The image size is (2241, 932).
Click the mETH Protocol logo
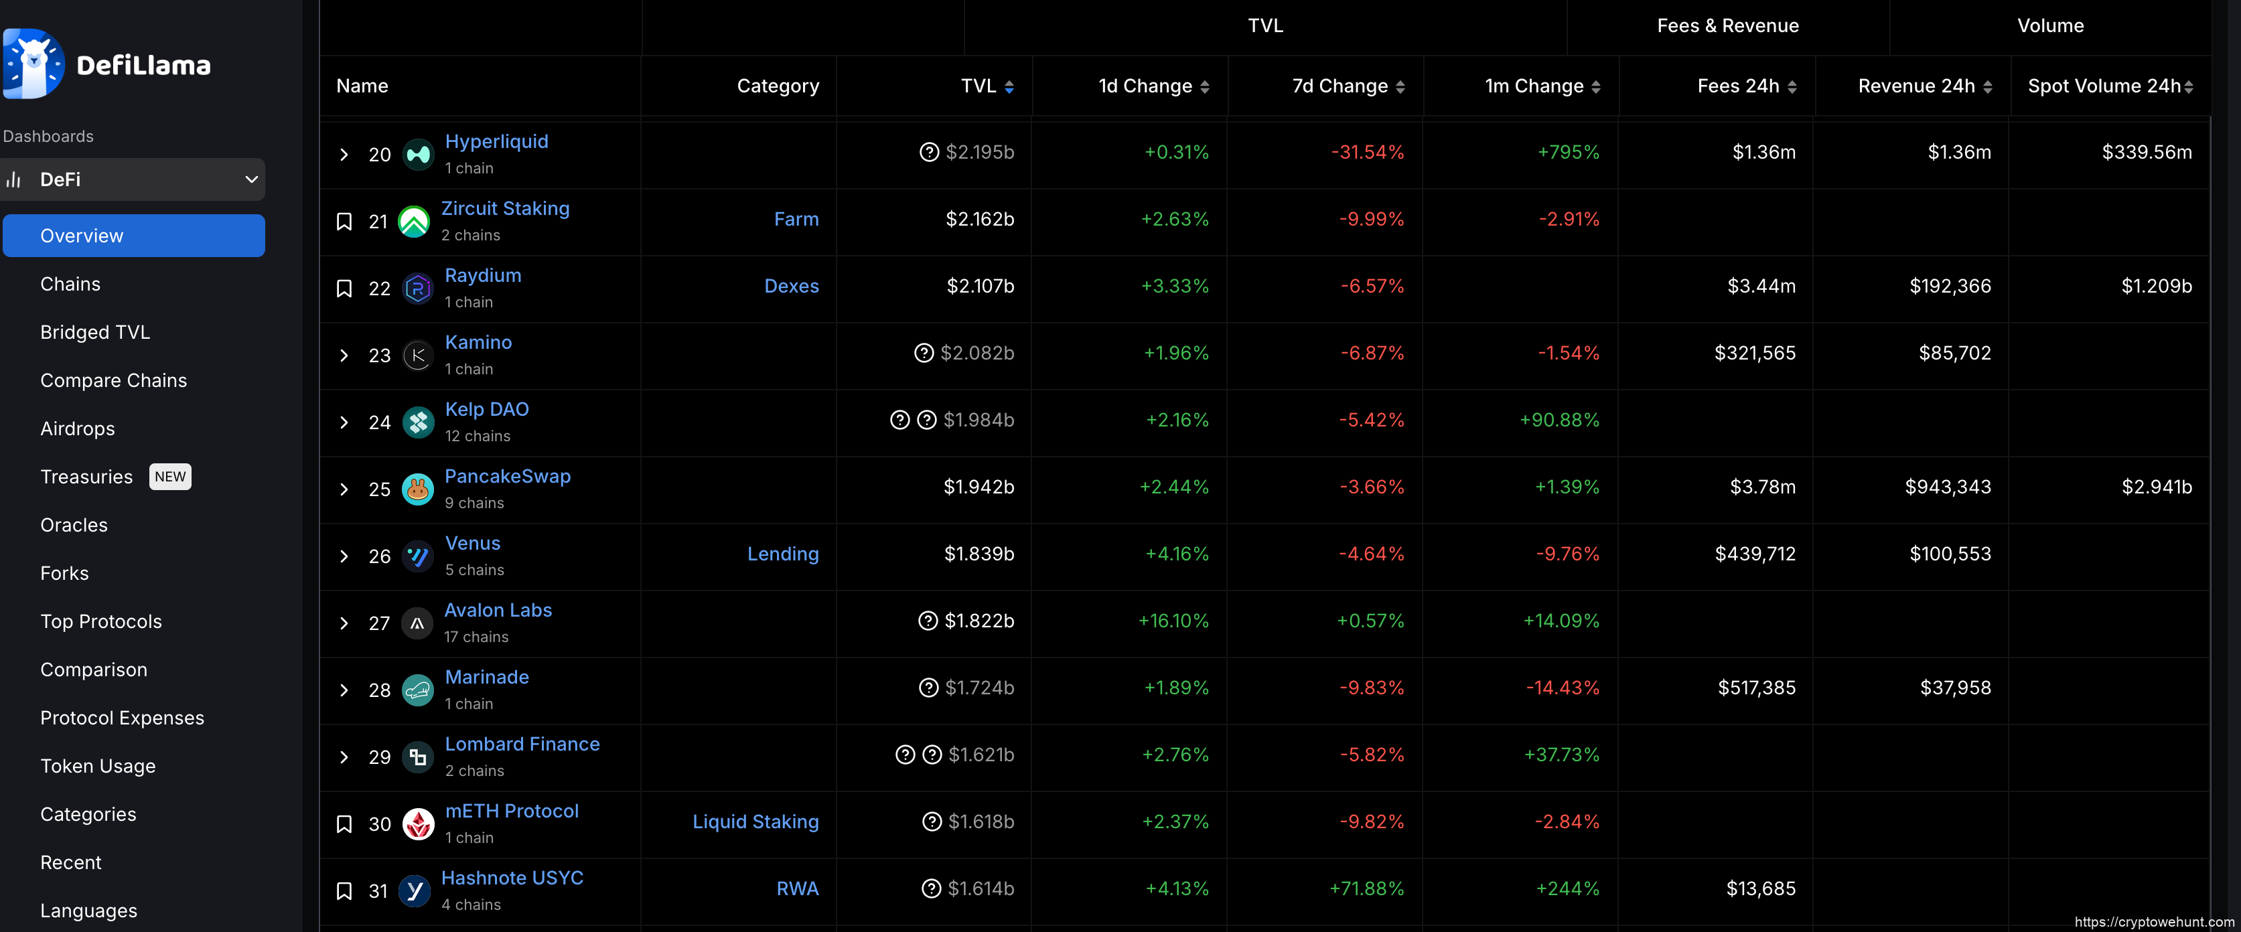click(x=417, y=824)
